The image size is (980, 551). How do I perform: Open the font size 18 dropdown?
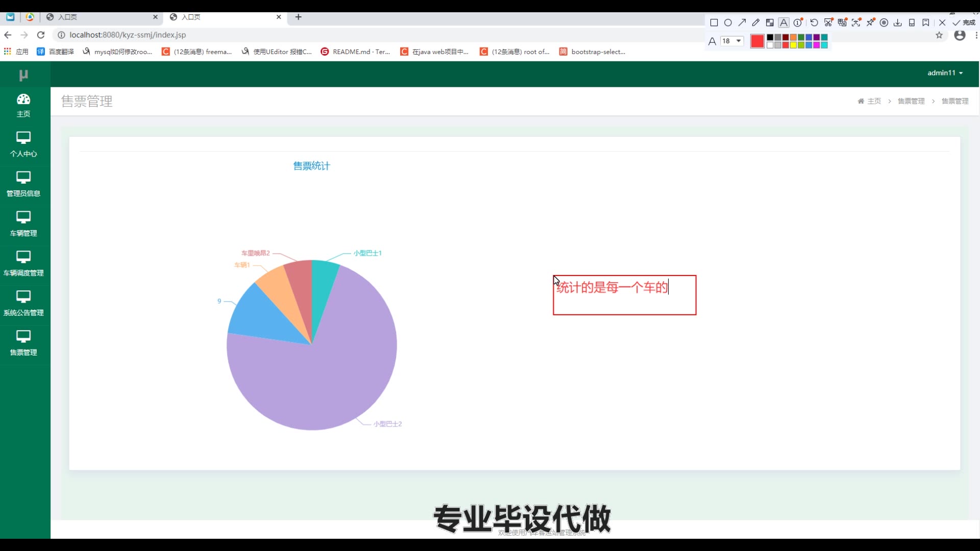point(732,41)
